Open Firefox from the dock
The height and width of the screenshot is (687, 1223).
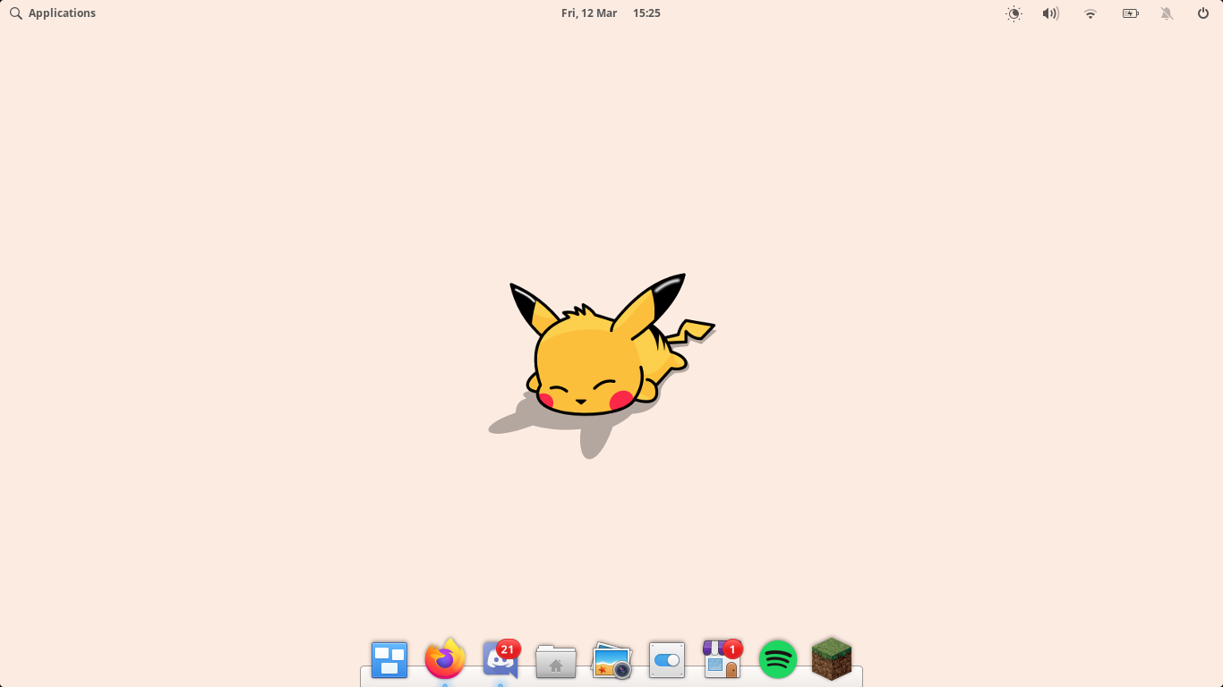coord(445,659)
